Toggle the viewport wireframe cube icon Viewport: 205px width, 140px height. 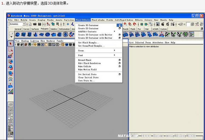63,45
